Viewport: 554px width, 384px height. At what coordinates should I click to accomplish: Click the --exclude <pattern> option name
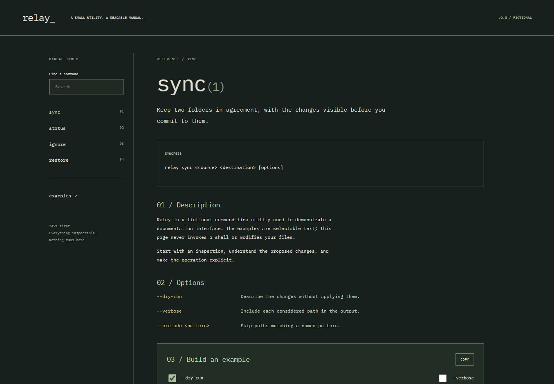183,326
